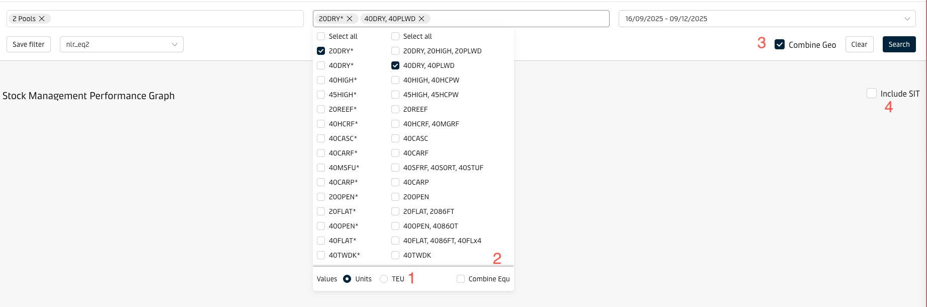Click into the equipment type input field
927x307 pixels.
tap(518, 19)
